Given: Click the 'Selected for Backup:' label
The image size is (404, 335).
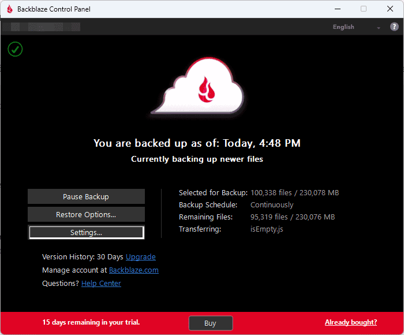Looking at the screenshot, I should [x=213, y=193].
